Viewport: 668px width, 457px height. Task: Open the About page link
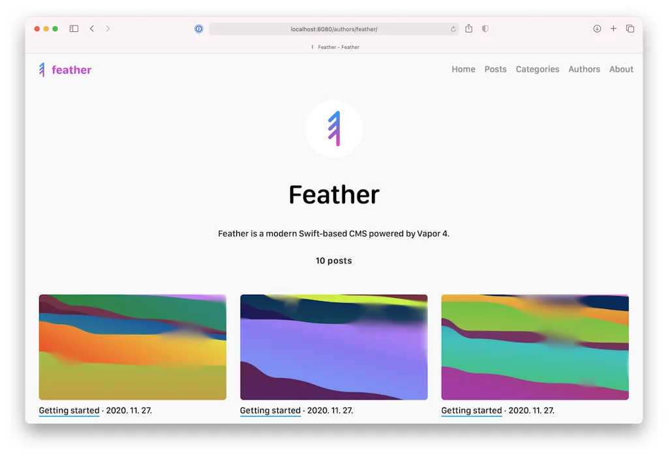coord(620,69)
